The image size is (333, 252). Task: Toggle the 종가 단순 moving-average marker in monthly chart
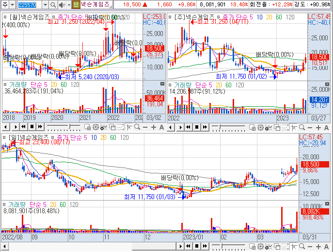[x=53, y=17]
